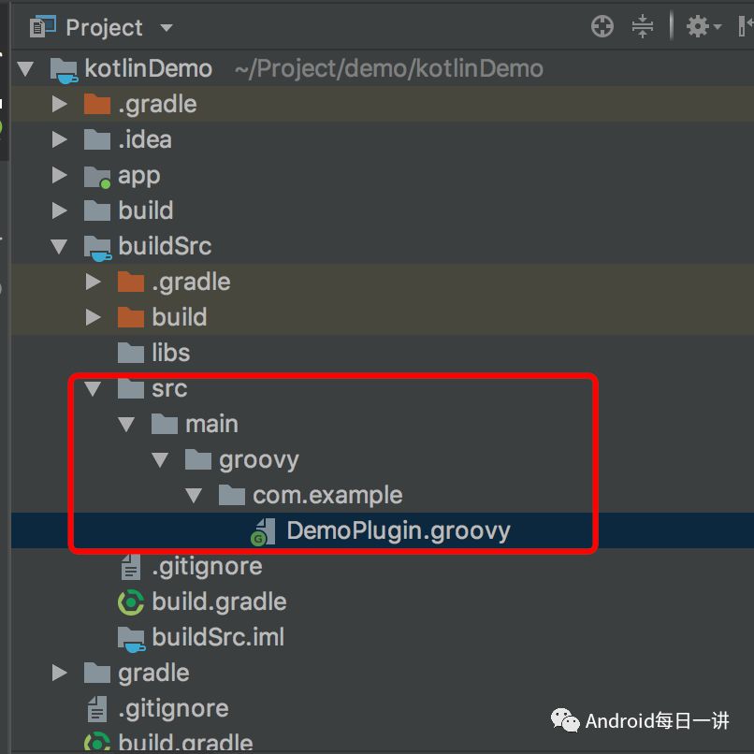Click the Project panel window icon
The width and height of the screenshot is (754, 754).
coord(43,26)
